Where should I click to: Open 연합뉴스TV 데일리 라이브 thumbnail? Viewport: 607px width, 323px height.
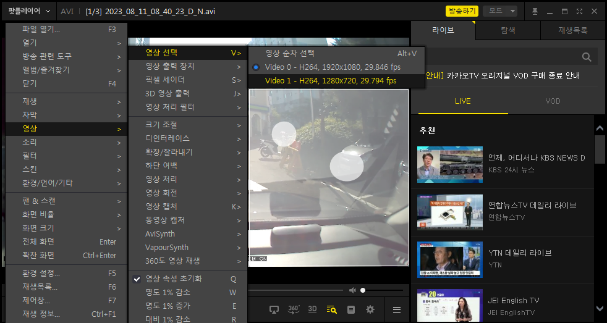[x=450, y=212]
